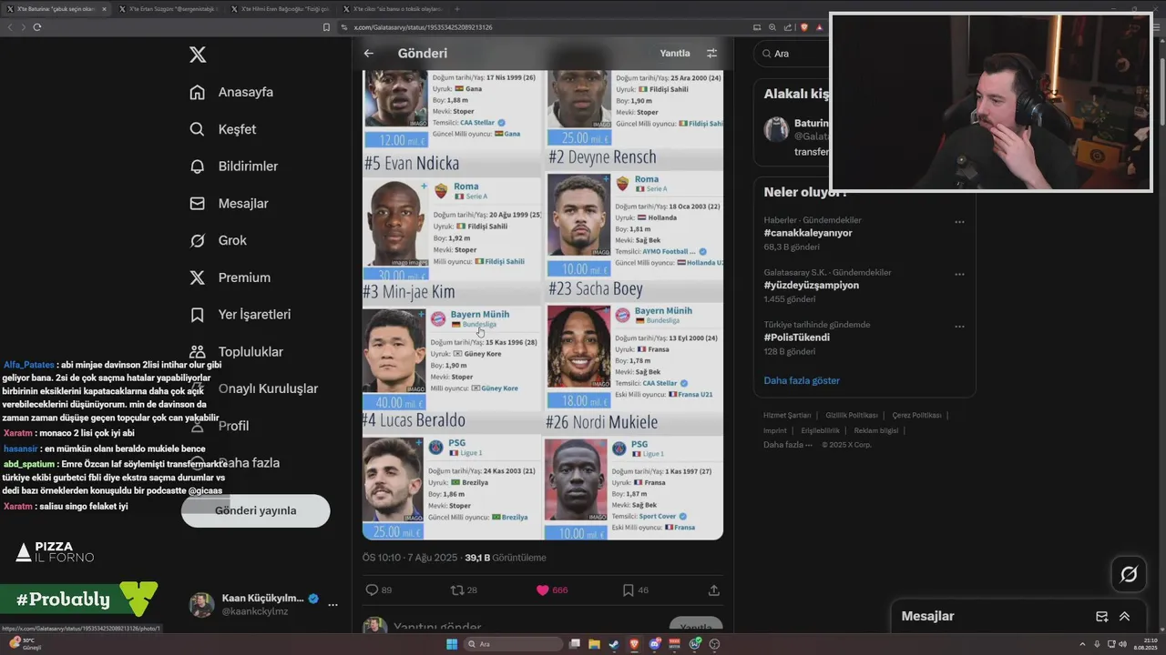
Task: Open Kaan Küçükyılmaz account menu dots
Action: pyautogui.click(x=332, y=605)
